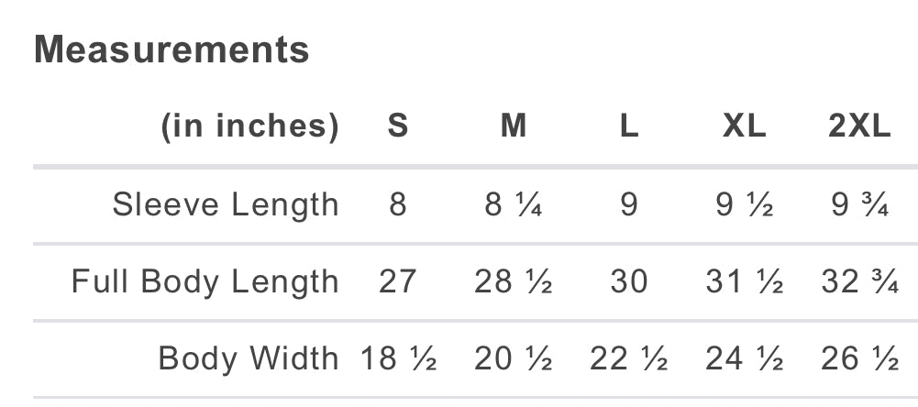
Task: Click Full Body Length value 27
Action: click(x=397, y=281)
